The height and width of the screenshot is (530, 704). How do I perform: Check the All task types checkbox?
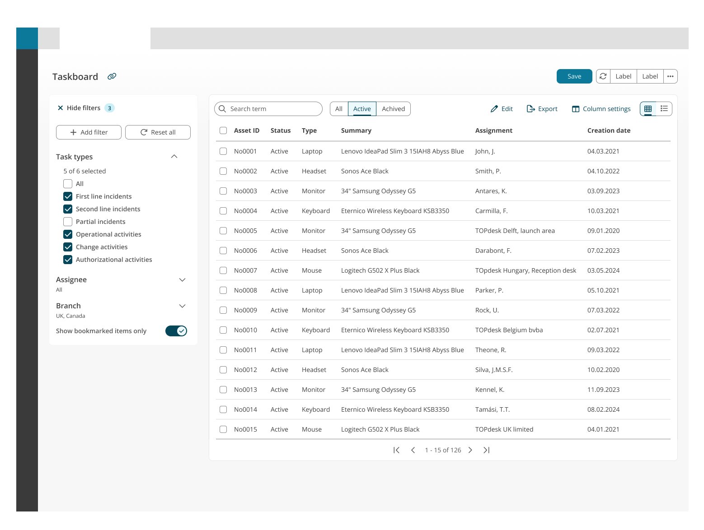click(x=68, y=184)
